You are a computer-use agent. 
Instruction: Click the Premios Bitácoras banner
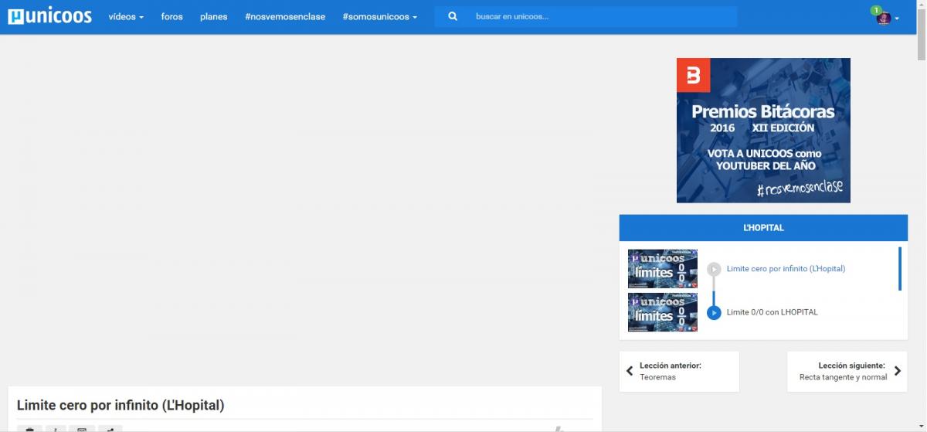763,130
